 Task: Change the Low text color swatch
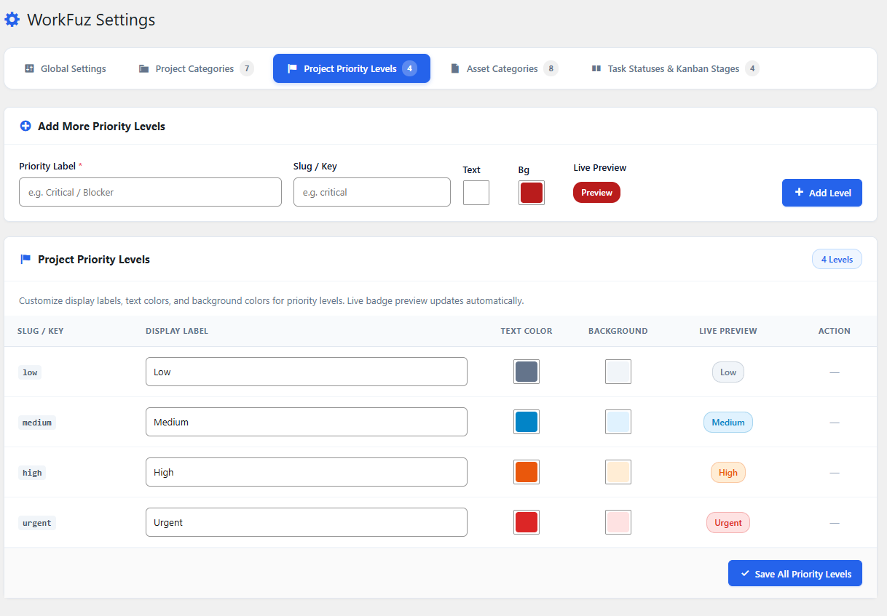527,372
